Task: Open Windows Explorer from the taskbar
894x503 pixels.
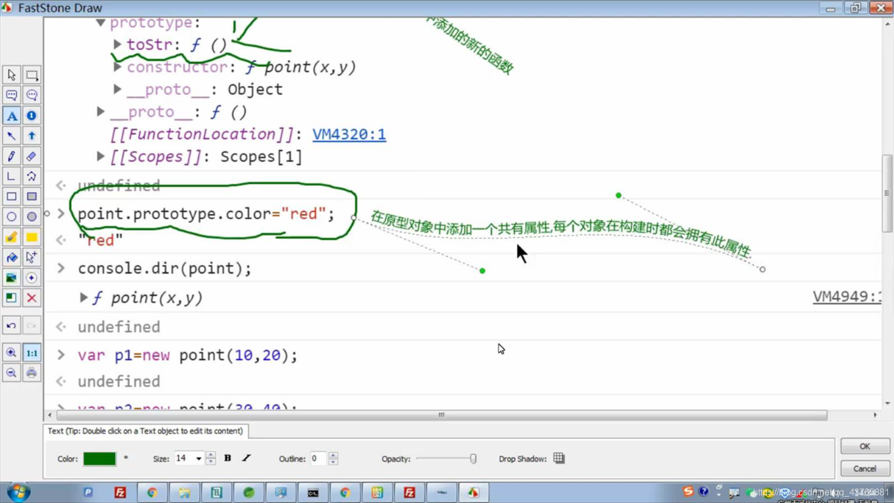Action: click(185, 492)
